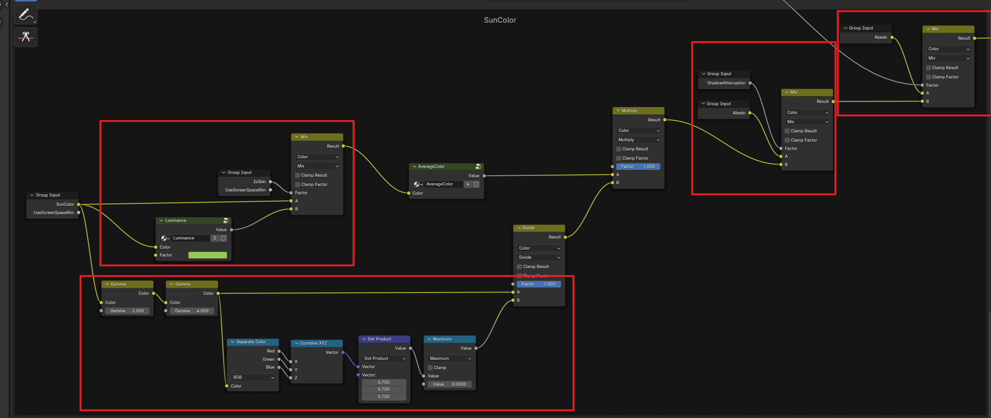Toggle fake user shield on Luminance node
The width and height of the screenshot is (991, 418).
(x=224, y=238)
